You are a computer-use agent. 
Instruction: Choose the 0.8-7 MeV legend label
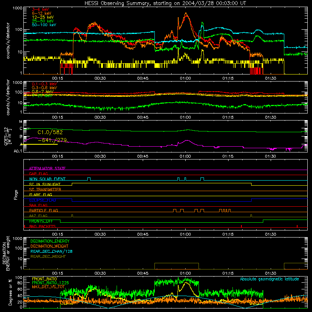tap(43, 92)
